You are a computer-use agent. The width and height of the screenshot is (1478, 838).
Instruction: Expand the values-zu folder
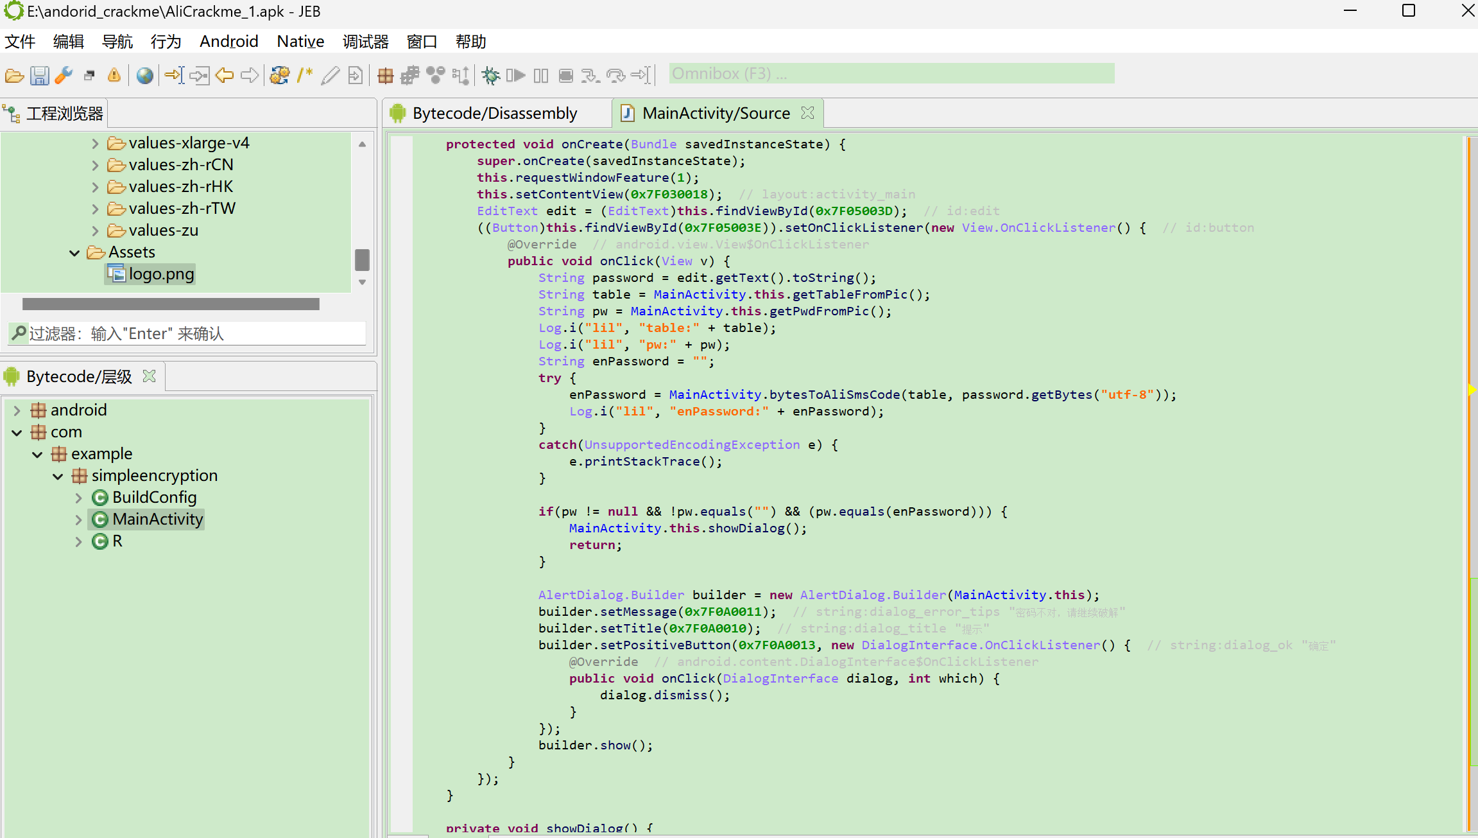click(x=95, y=231)
